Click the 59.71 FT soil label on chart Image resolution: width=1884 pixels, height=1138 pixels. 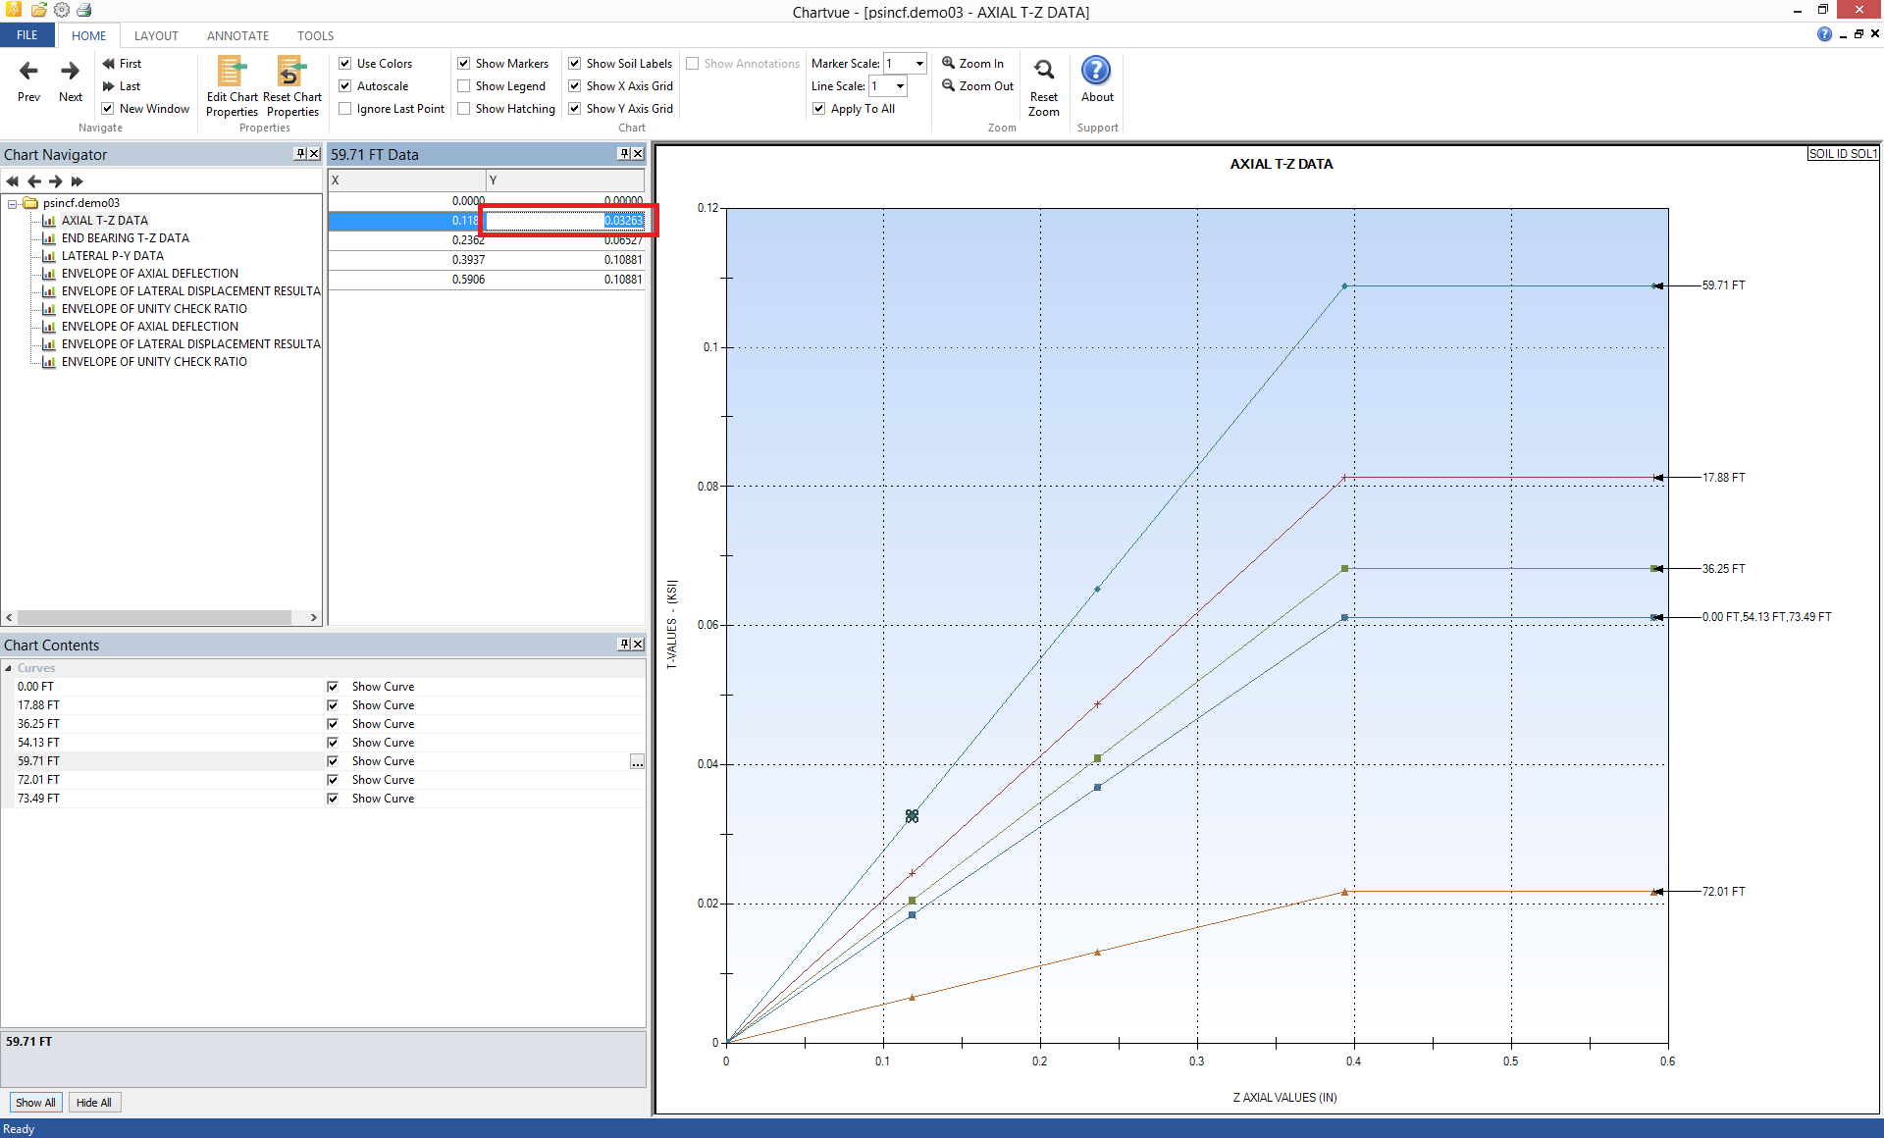tap(1723, 285)
